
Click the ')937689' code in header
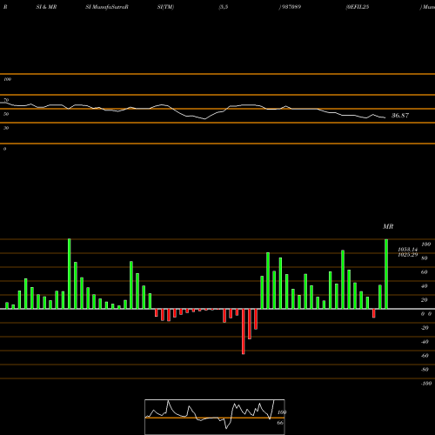pos(290,7)
